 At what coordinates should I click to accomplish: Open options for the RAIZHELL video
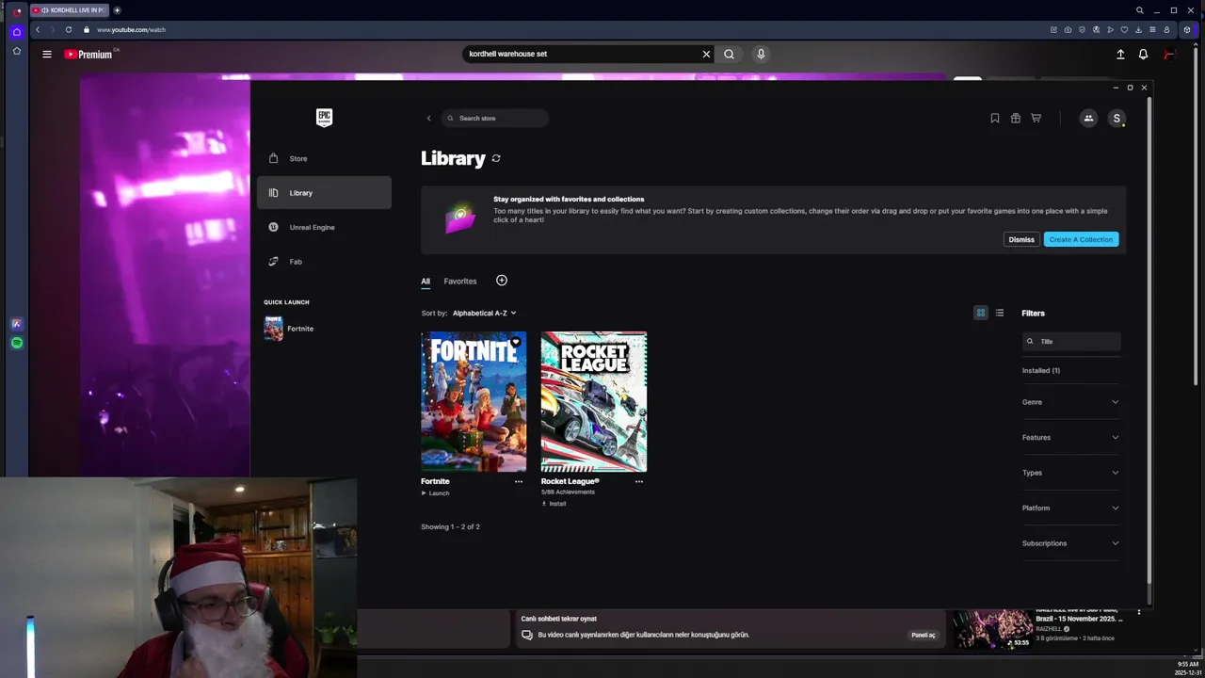coord(1138,612)
